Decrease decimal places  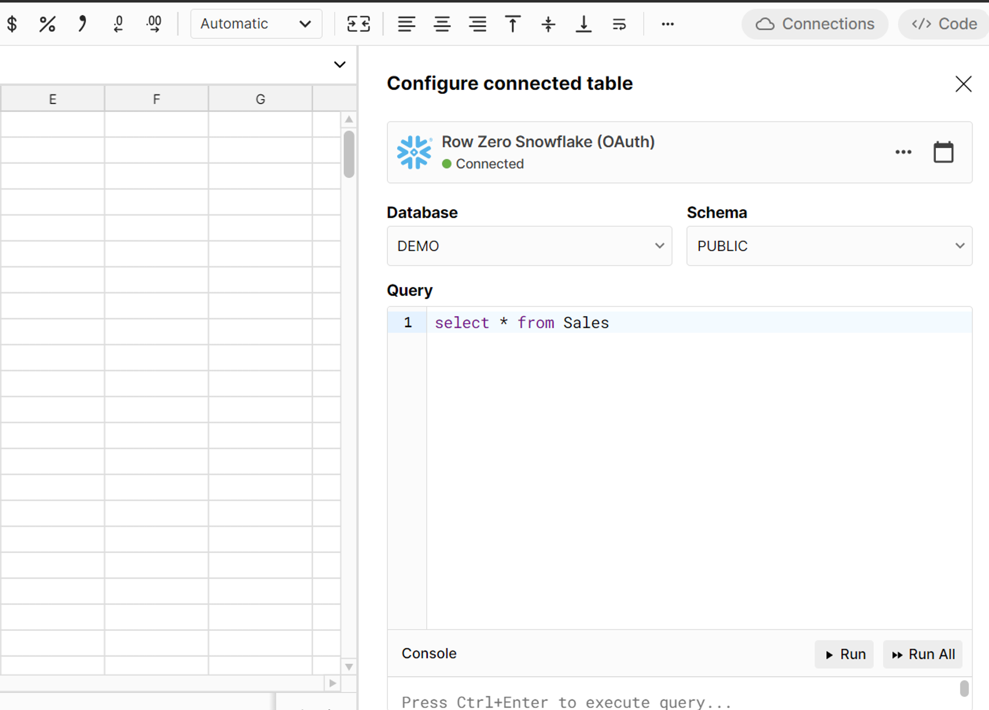click(x=118, y=24)
